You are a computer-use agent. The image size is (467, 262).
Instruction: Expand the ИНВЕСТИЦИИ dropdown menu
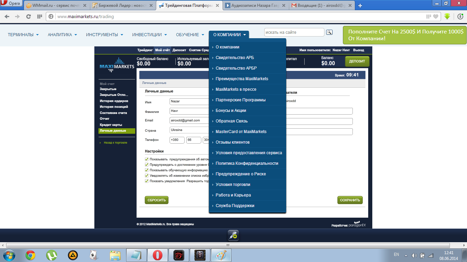tap(149, 34)
